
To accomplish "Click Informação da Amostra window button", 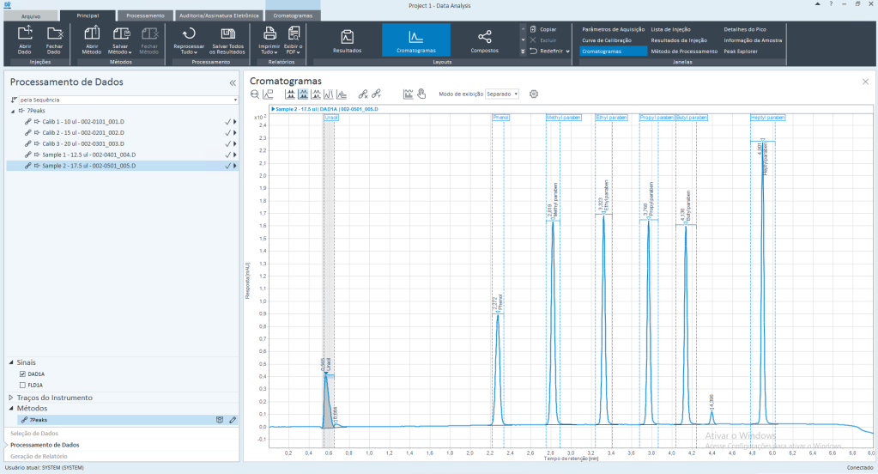I will [x=753, y=40].
